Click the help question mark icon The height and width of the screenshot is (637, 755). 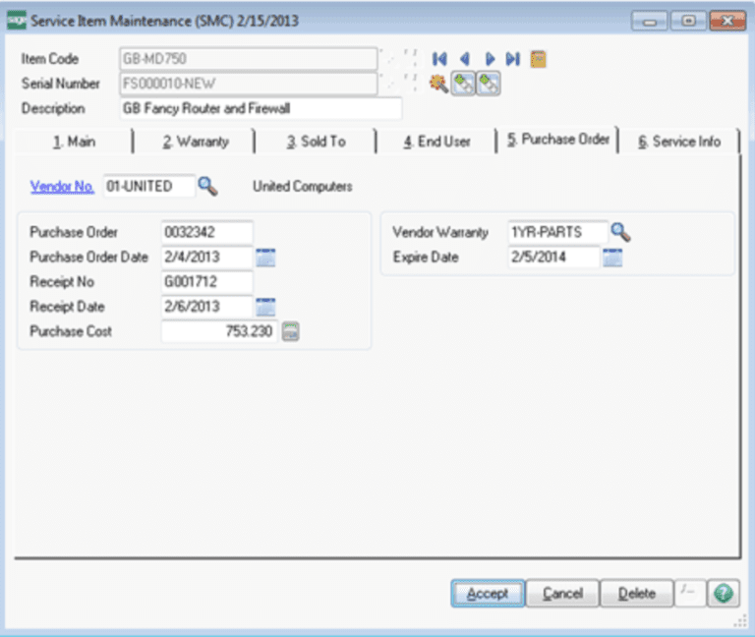pyautogui.click(x=724, y=594)
